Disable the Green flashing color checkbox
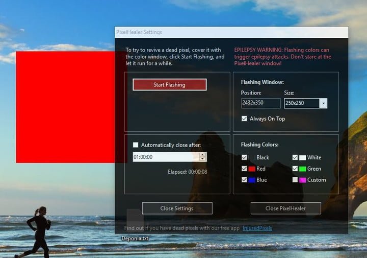Image resolution: width=367 pixels, height=258 pixels. pyautogui.click(x=295, y=169)
